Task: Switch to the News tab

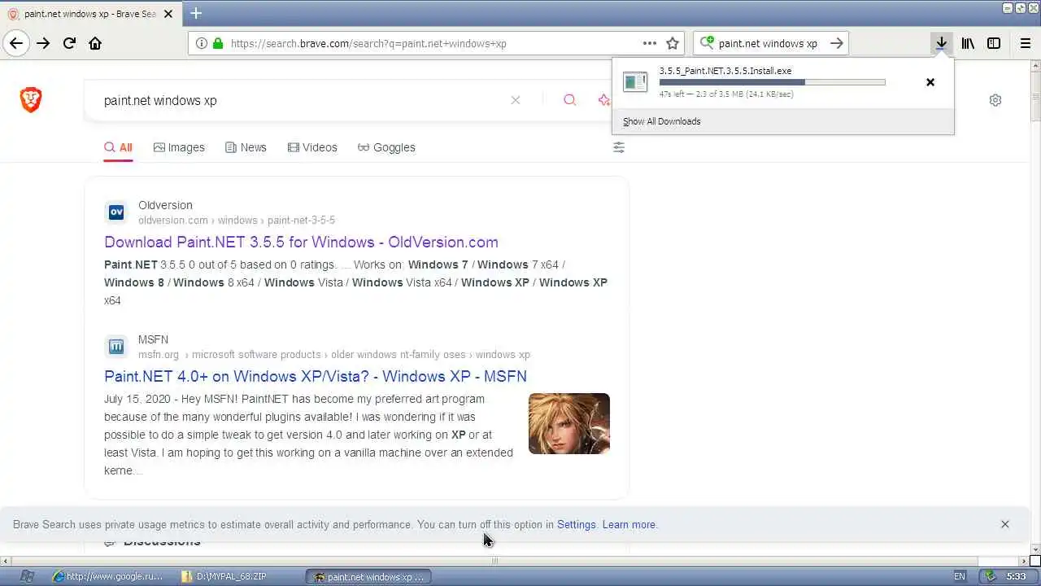Action: tap(246, 147)
